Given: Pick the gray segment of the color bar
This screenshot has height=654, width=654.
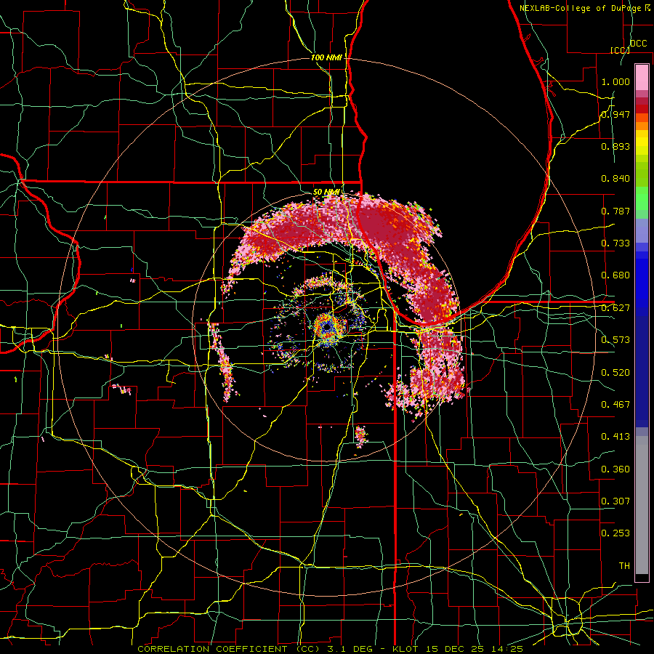Looking at the screenshot, I should [642, 505].
